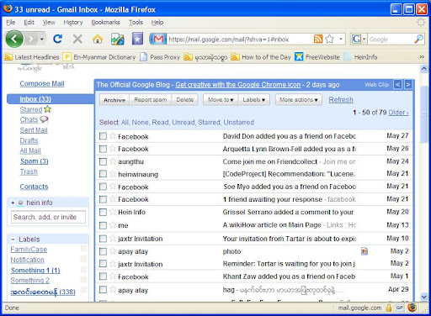The height and width of the screenshot is (316, 431).
Task: Show next web clip with right arrow
Action: point(408,84)
